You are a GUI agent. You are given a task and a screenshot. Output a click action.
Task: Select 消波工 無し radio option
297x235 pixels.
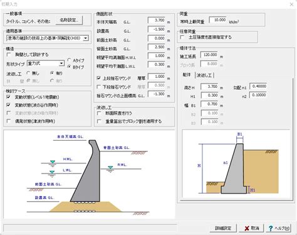(x=28, y=73)
